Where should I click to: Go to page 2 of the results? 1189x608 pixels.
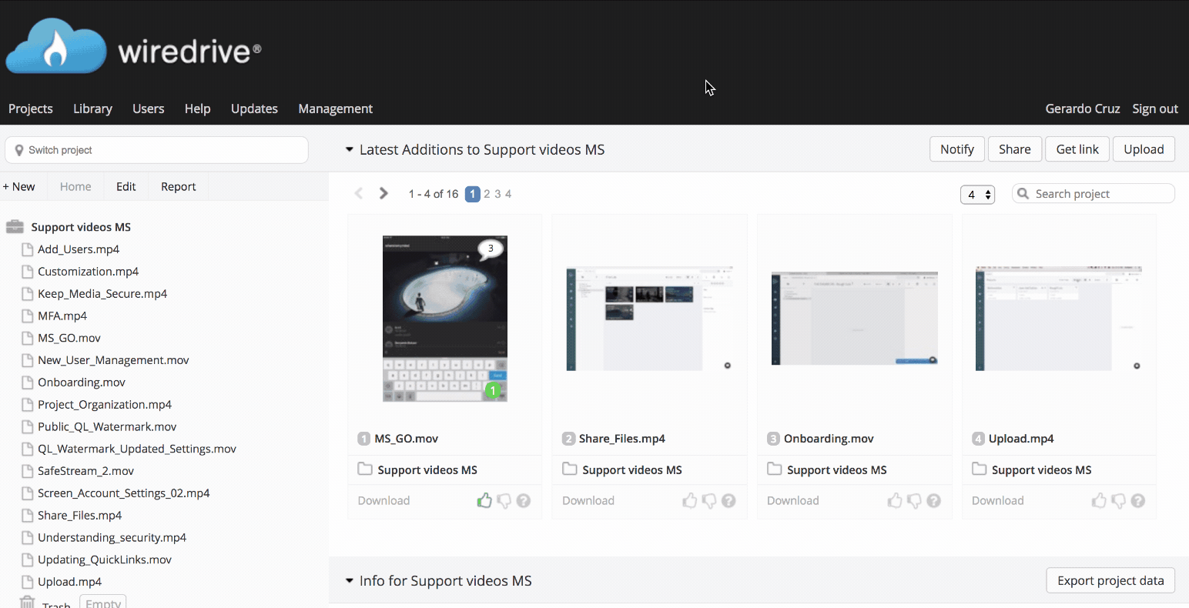pos(487,193)
